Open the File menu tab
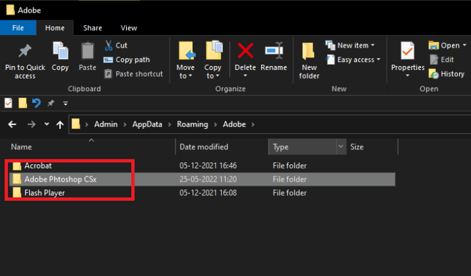This screenshot has width=471, height=276. pyautogui.click(x=18, y=28)
